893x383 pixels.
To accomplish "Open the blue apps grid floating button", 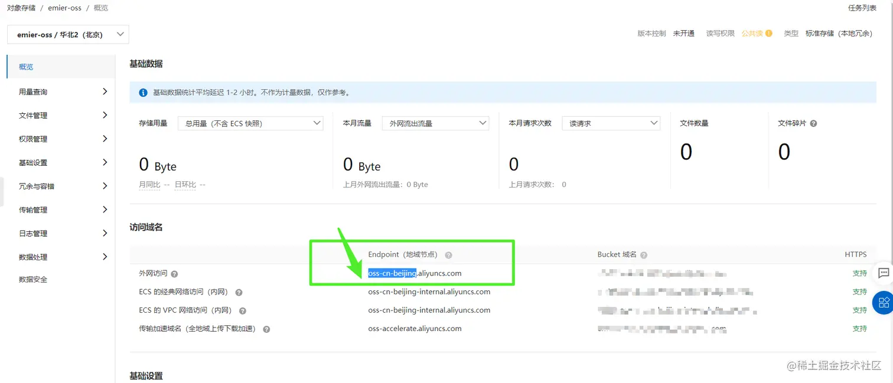I will (x=884, y=302).
